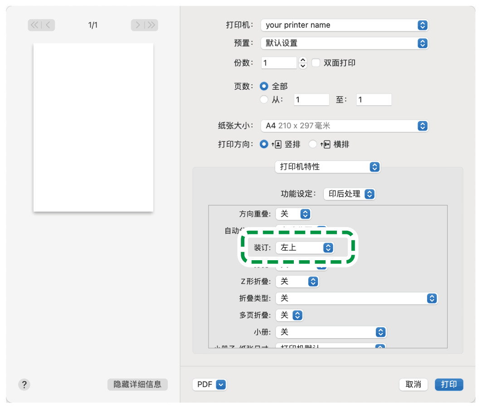
Task: Open the 功能设定 feature sets dropdown
Action: click(x=349, y=194)
